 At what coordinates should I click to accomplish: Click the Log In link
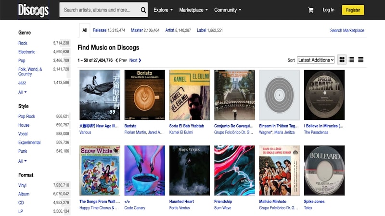(x=328, y=10)
